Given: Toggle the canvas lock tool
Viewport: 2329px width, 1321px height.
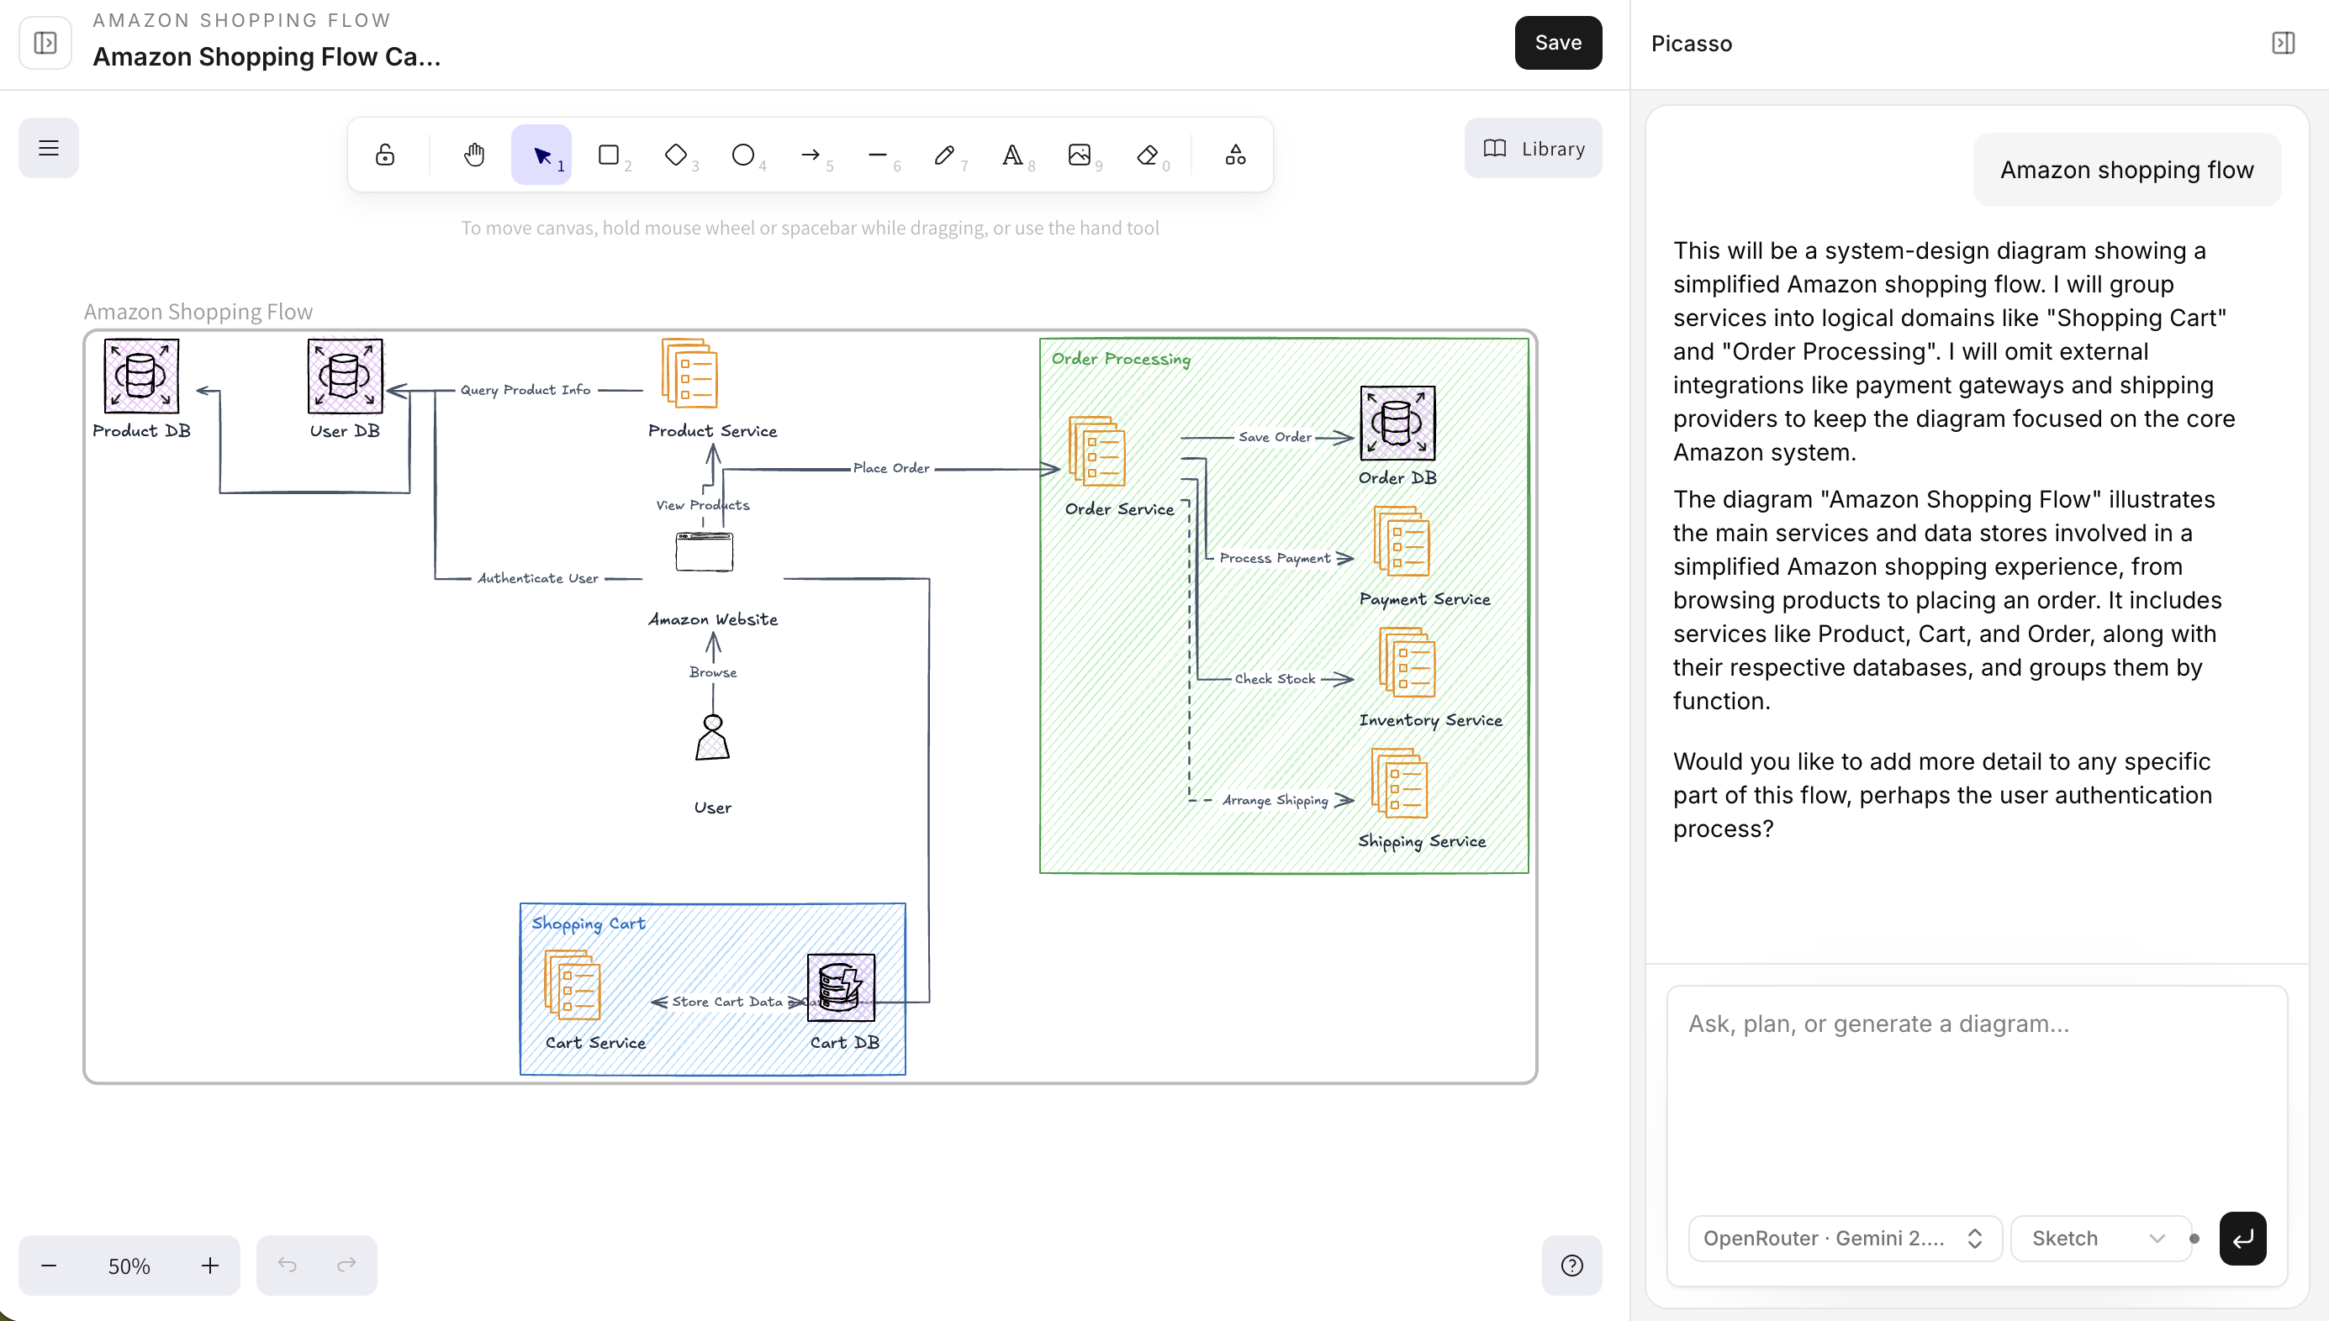Looking at the screenshot, I should tap(385, 155).
